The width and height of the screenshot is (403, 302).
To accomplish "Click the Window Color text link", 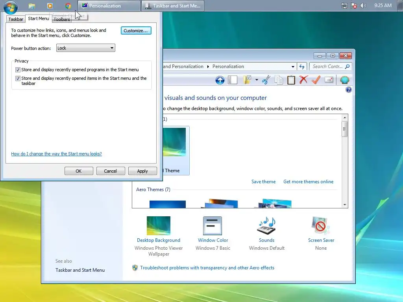I will 213,240.
